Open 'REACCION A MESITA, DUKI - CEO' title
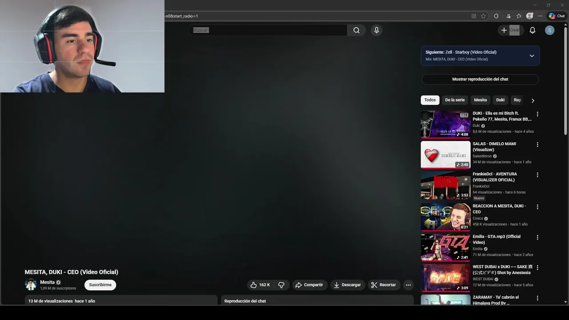The width and height of the screenshot is (569, 320). click(x=499, y=209)
